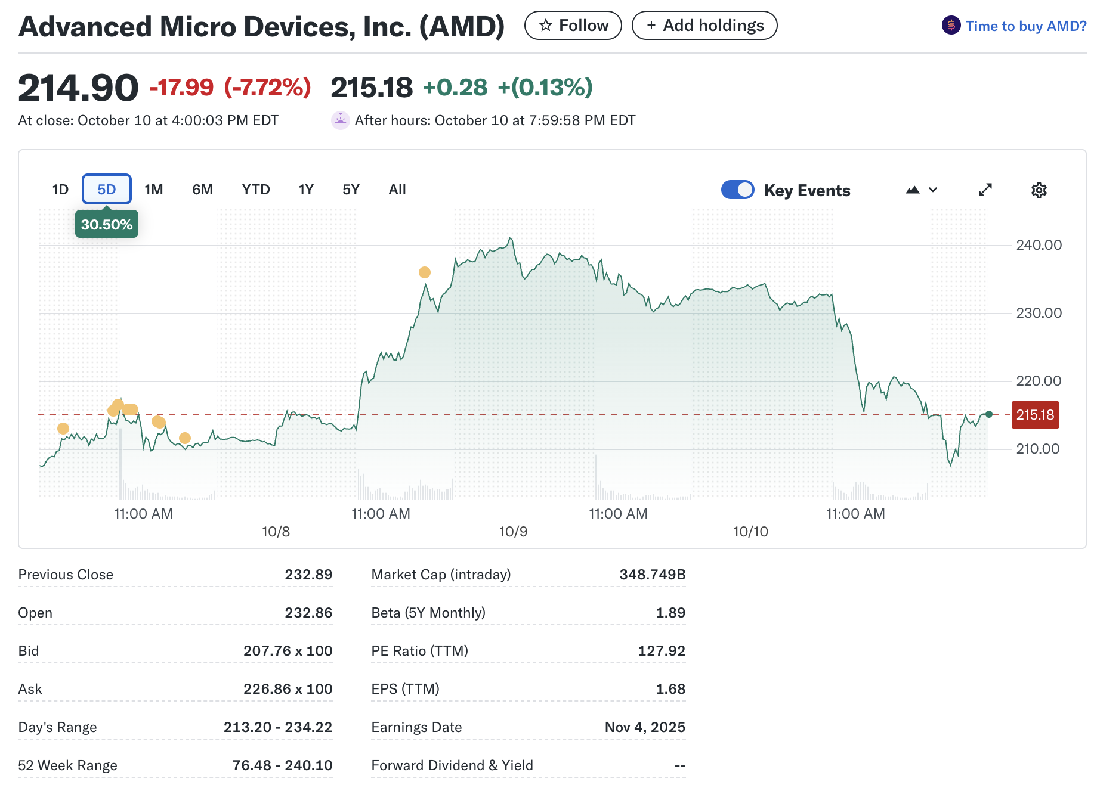Click the first key event dot on the far left of the chart
Screen dimensions: 1094x788
tap(63, 429)
